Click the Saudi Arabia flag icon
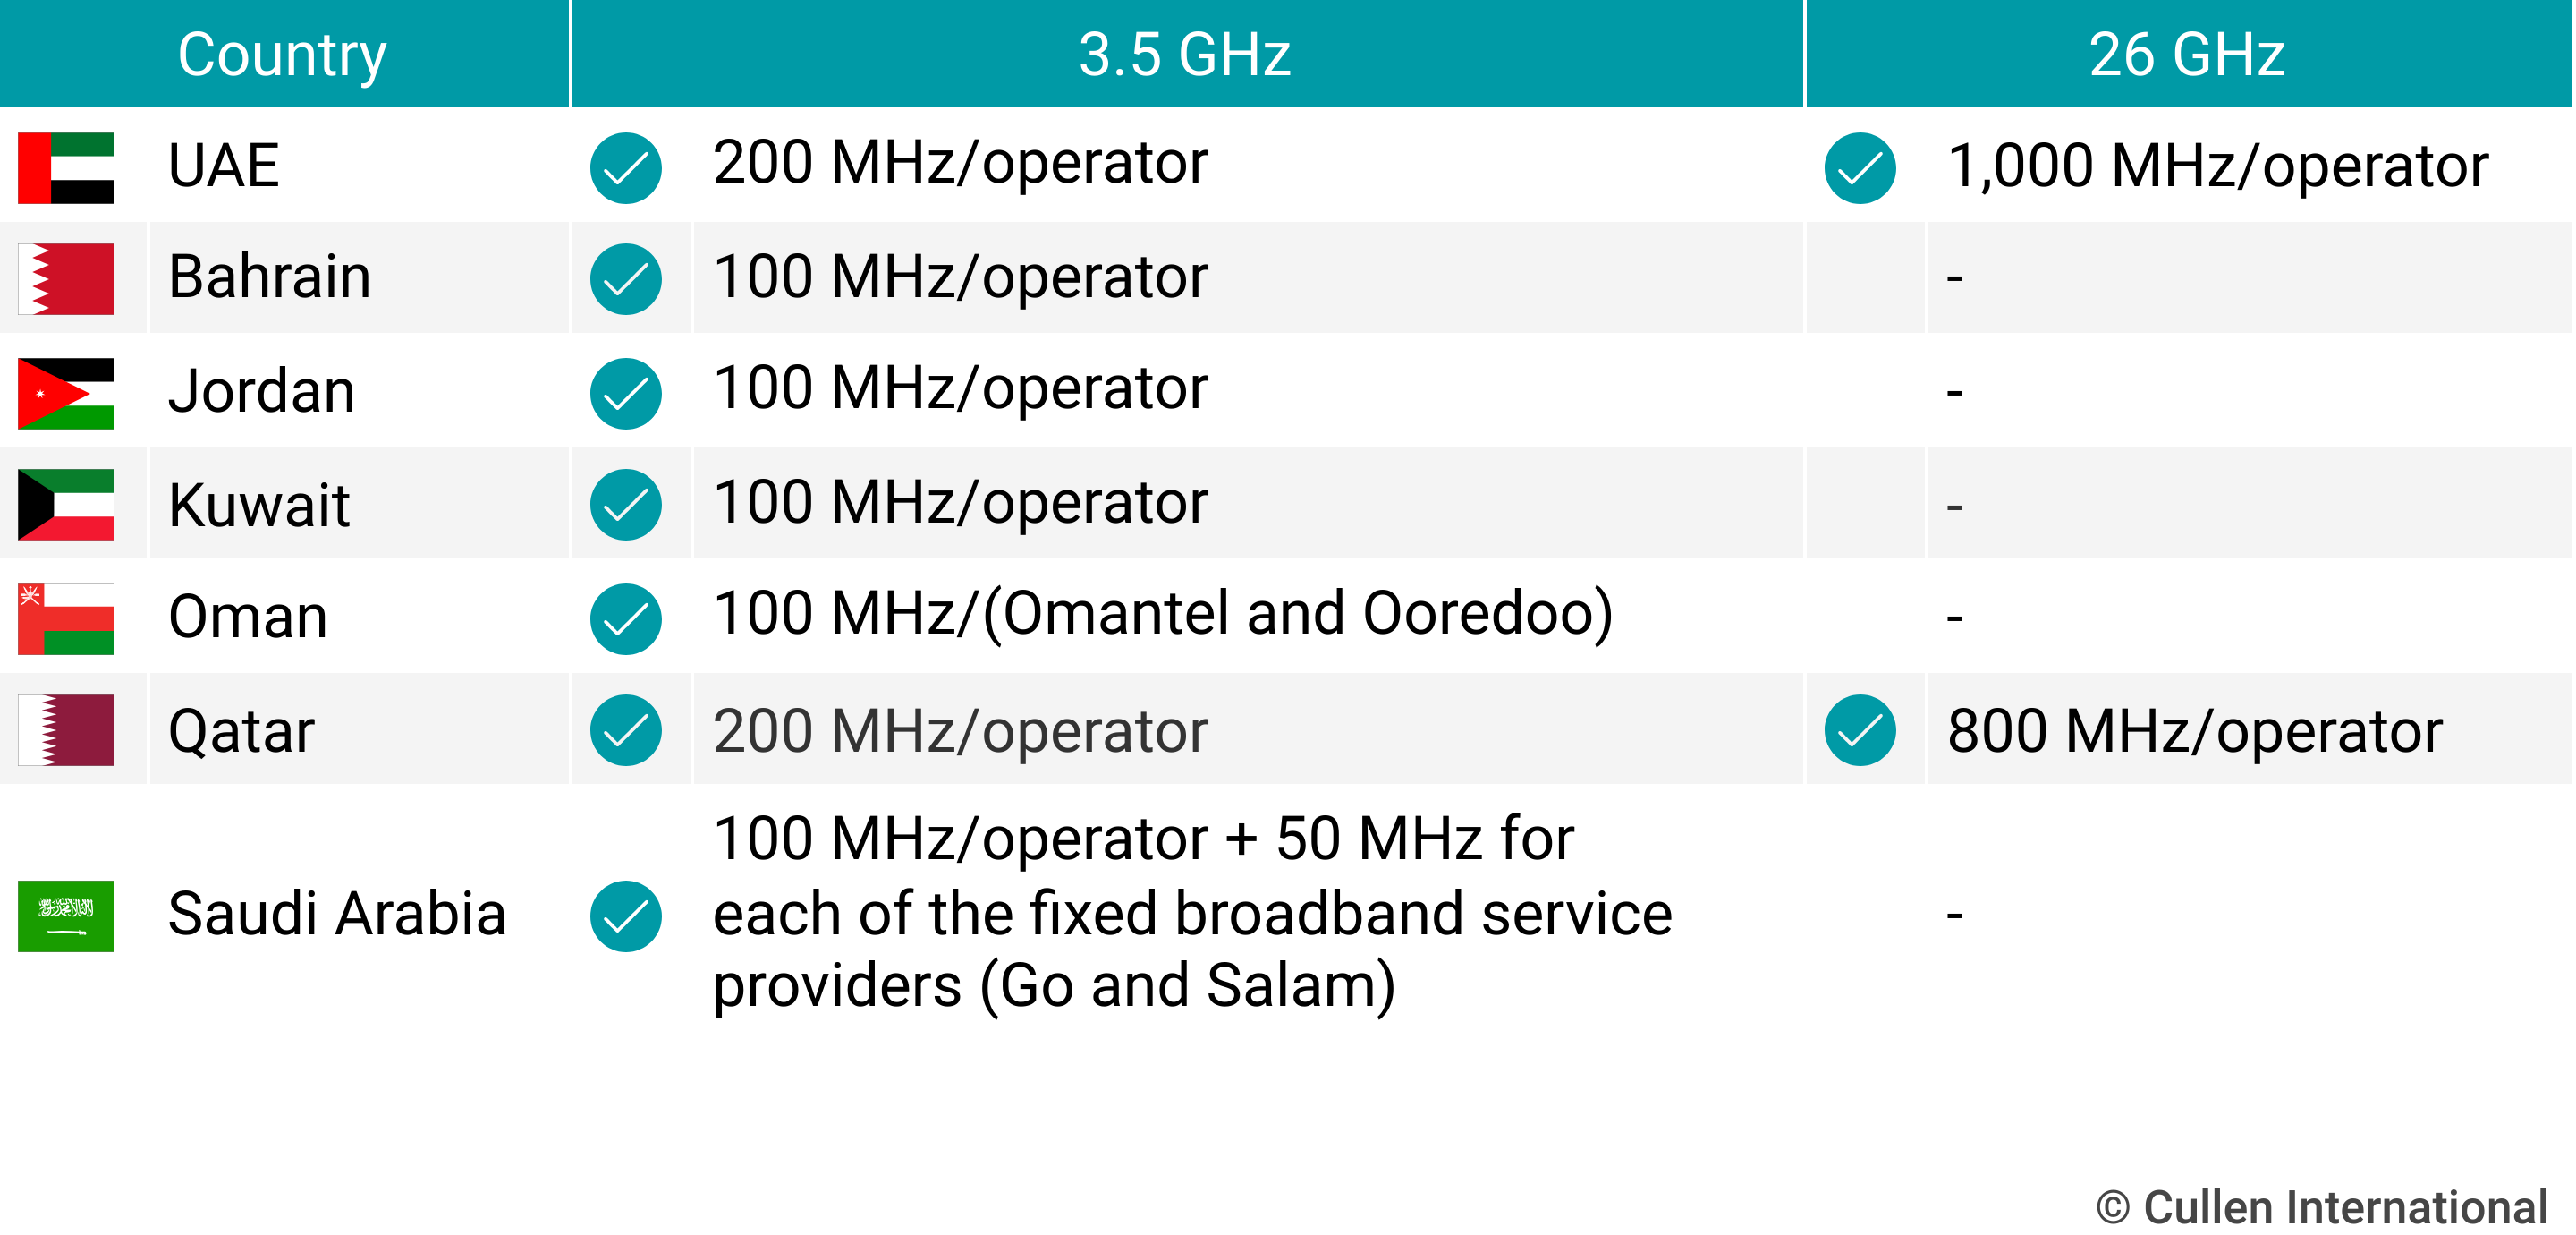Viewport: 2576px width, 1235px height. 66,915
